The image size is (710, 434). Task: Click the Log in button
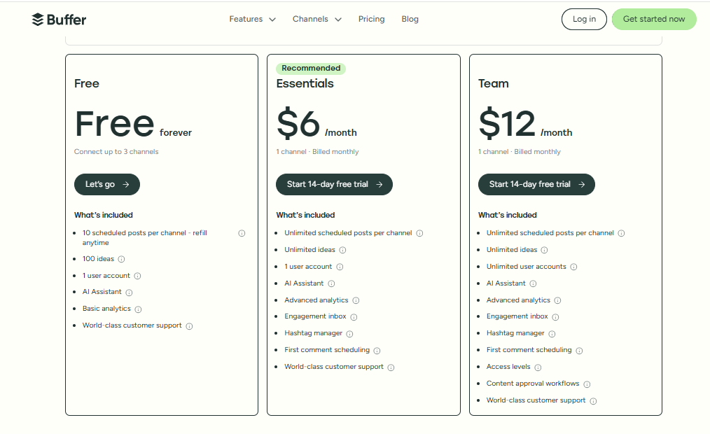click(x=584, y=20)
